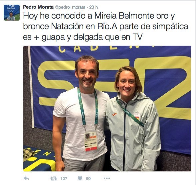Open the Rio 2016 profile avatar
The width and height of the screenshot is (196, 185).
point(12,13)
